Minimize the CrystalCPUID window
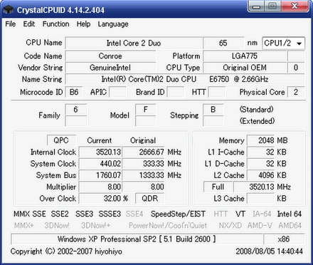Screen dimensions: 313x265 [256, 6]
